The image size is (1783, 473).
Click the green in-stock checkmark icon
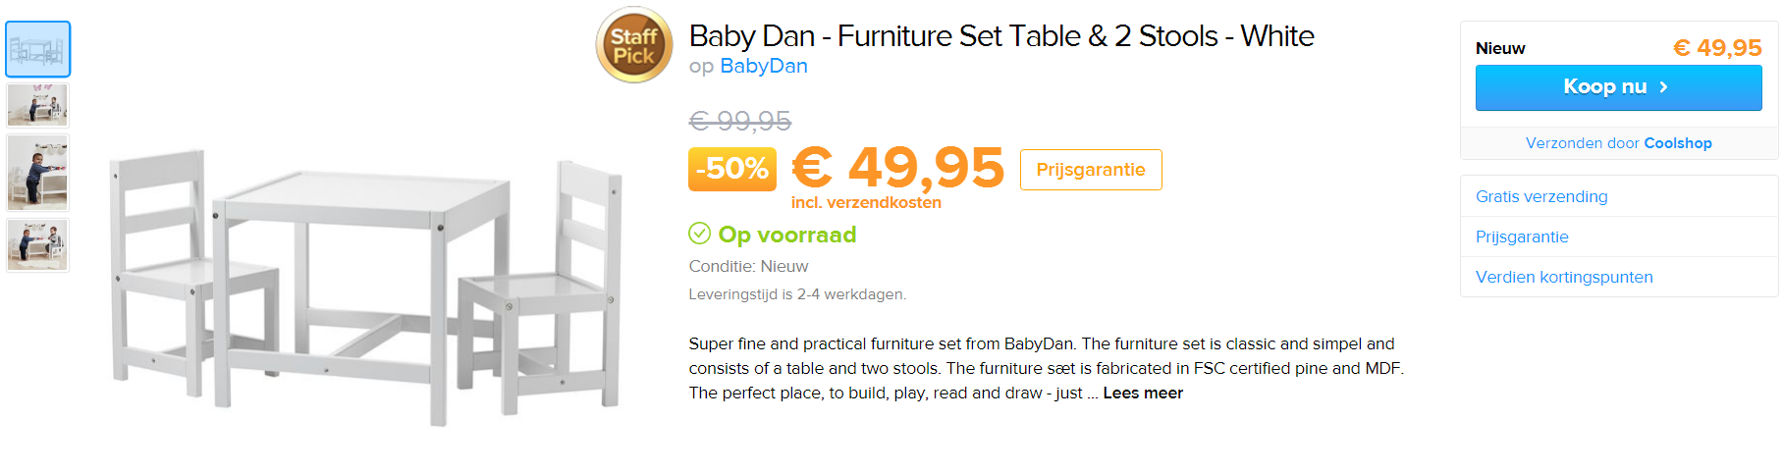[699, 234]
